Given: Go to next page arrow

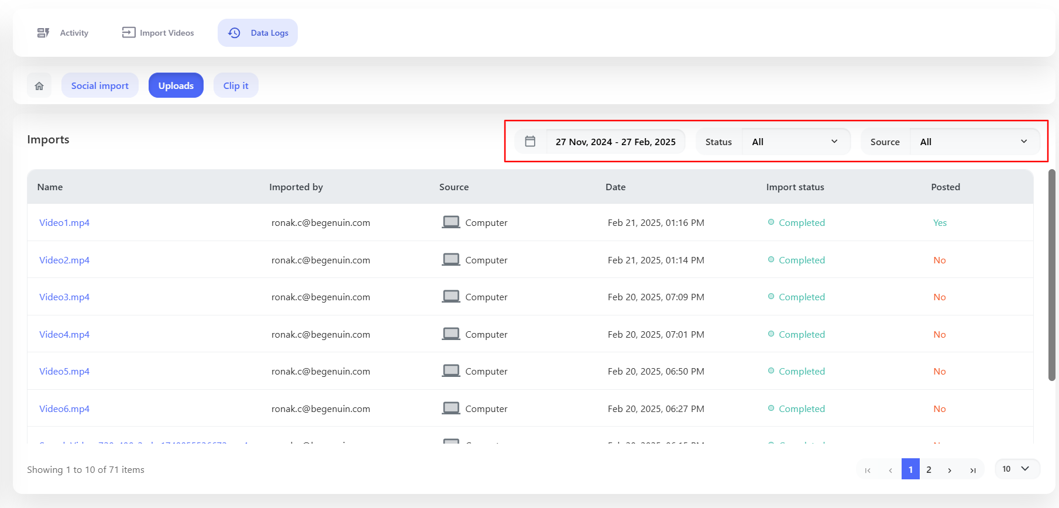Looking at the screenshot, I should tap(950, 470).
